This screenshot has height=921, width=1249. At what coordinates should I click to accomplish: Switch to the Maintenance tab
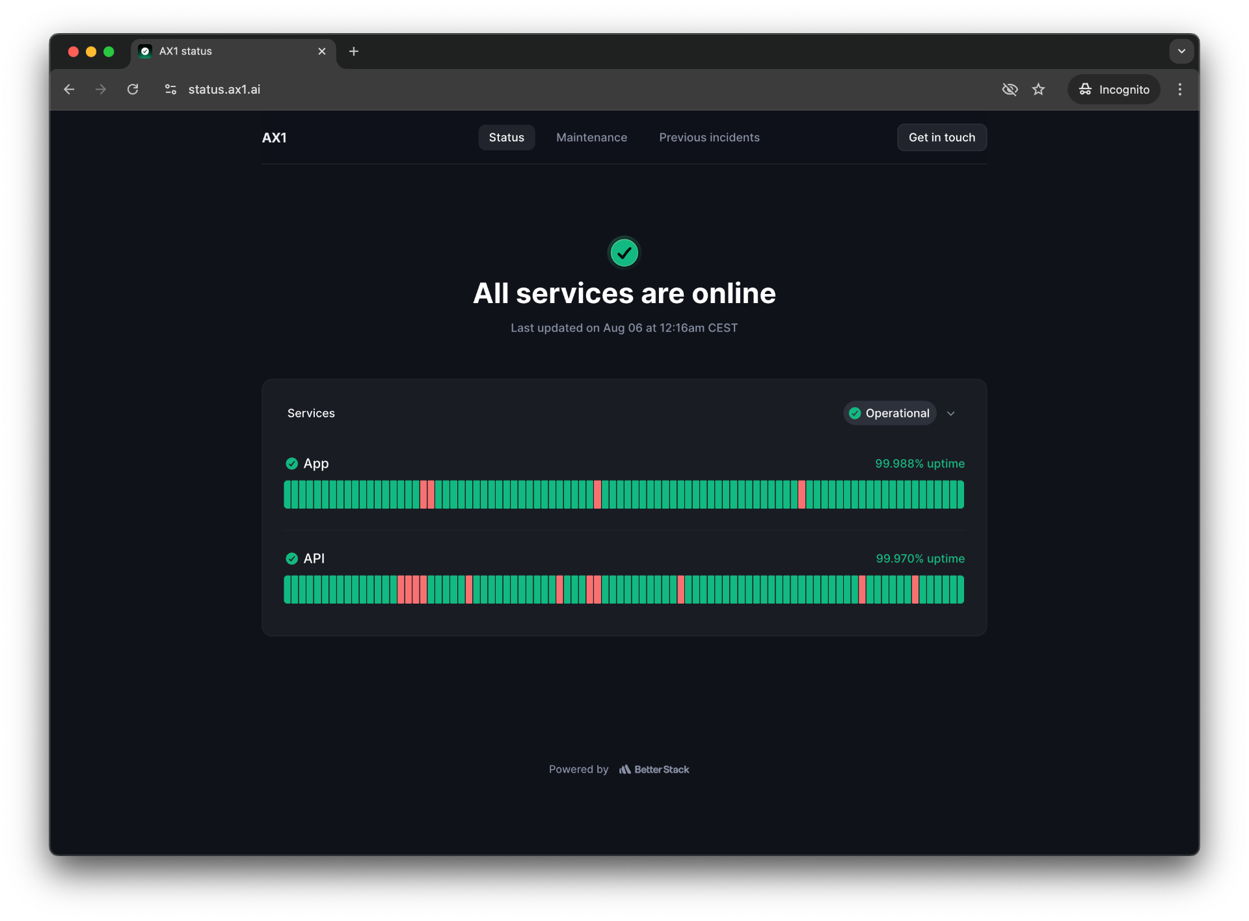pos(591,137)
